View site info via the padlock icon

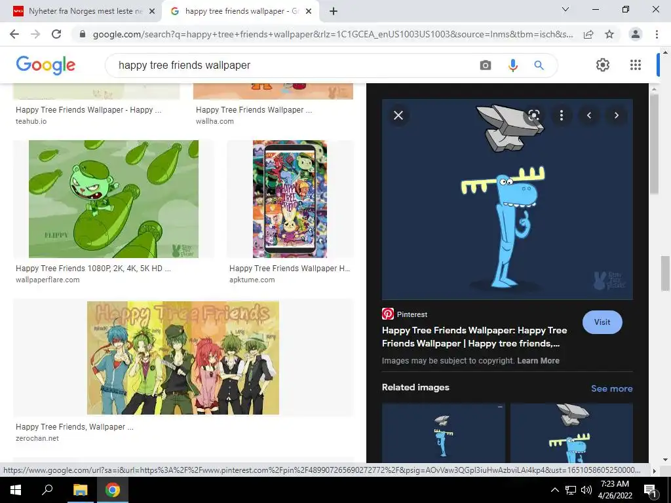[x=83, y=34]
